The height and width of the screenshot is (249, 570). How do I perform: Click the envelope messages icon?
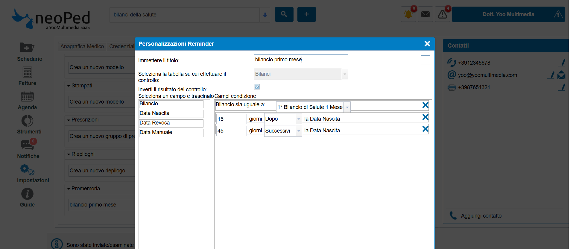coord(425,14)
